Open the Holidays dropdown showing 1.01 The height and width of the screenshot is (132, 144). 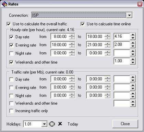click(44, 124)
